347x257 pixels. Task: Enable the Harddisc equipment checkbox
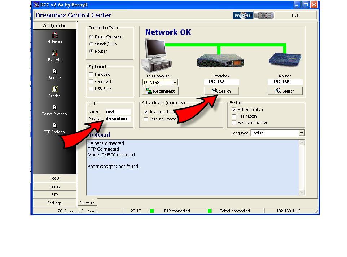91,74
